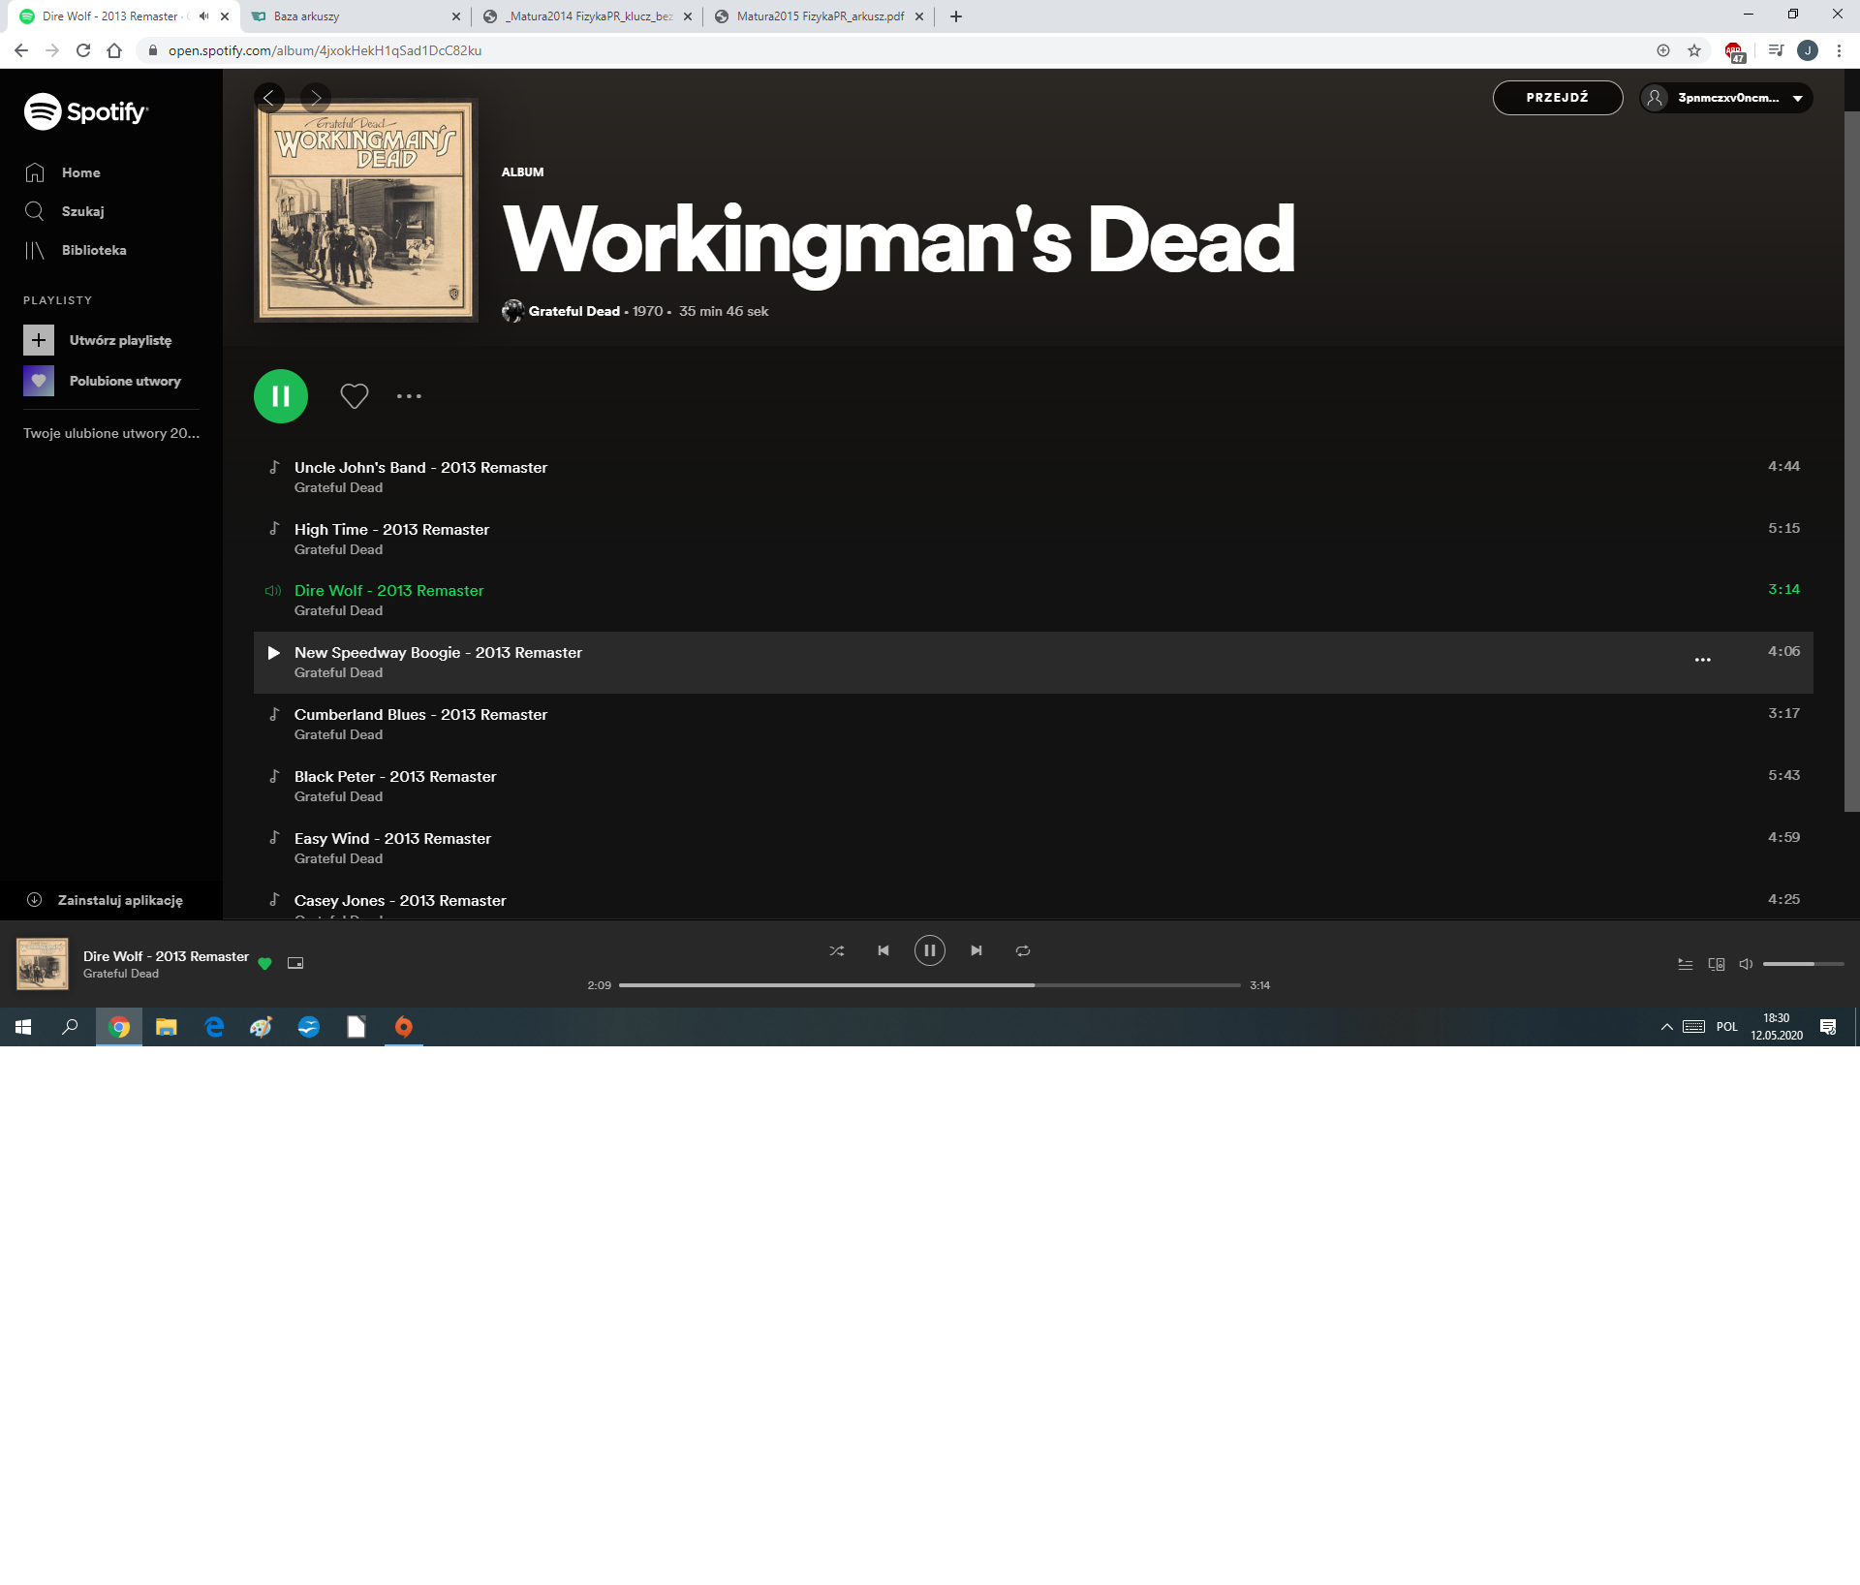Adjust the volume slider

(x=1804, y=964)
